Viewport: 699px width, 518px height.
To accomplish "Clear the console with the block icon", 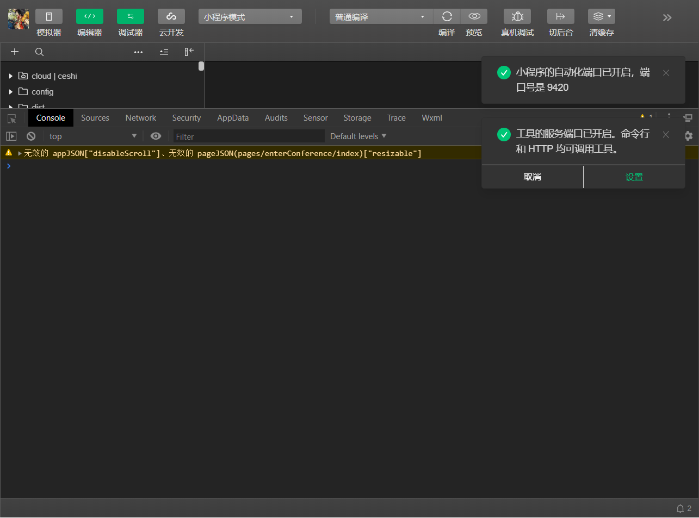I will 31,136.
